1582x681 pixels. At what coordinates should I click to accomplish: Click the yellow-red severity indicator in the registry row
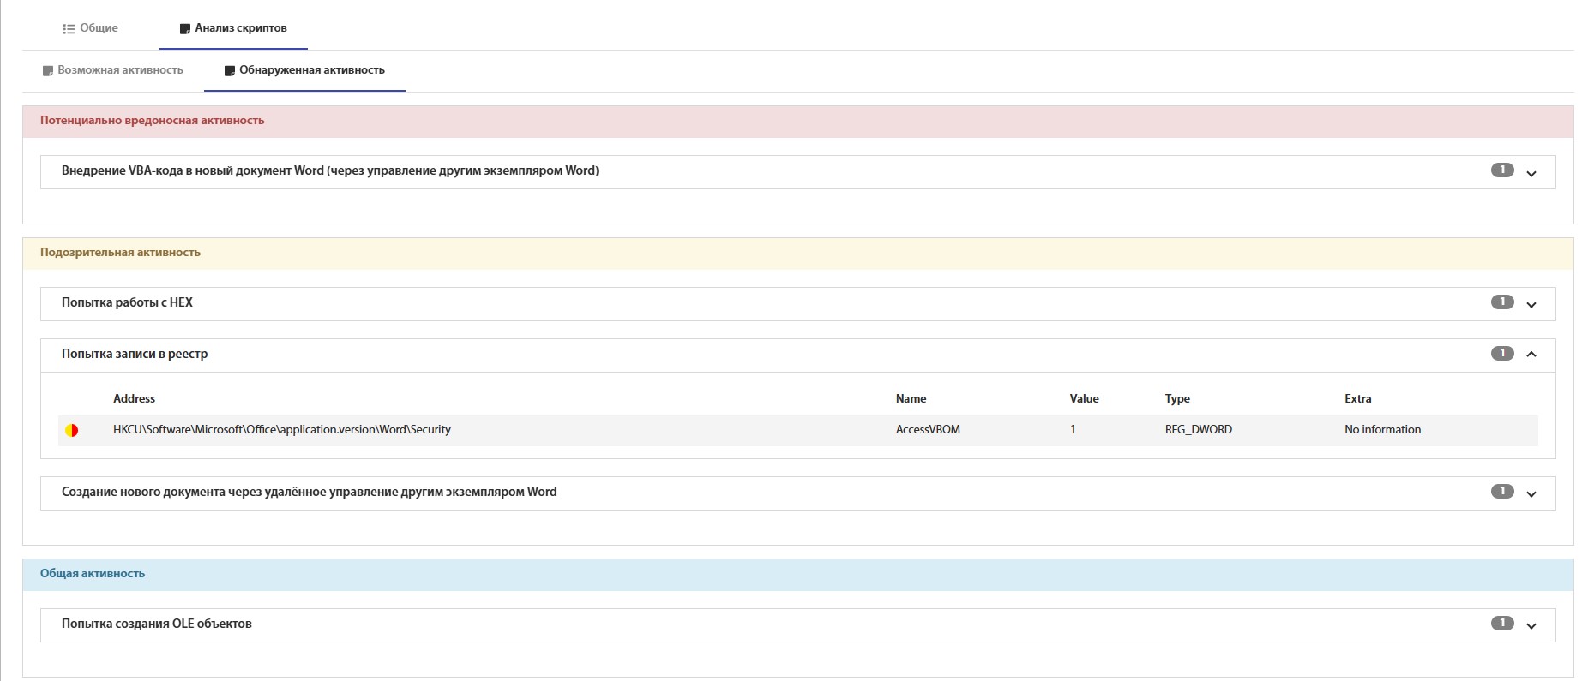[72, 430]
